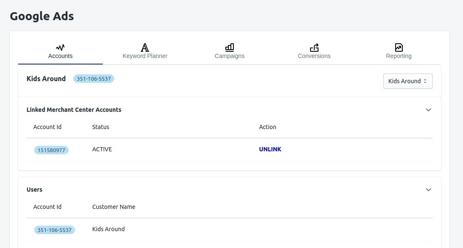
Task: Collapse the Users section chevron
Action: coord(428,190)
